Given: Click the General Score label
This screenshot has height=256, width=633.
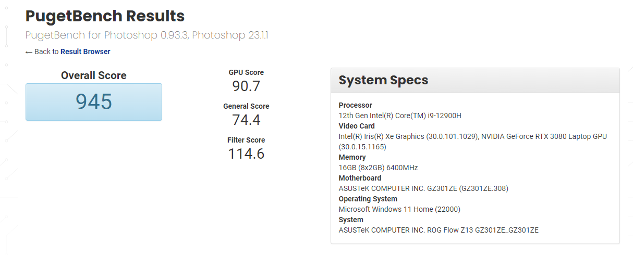Looking at the screenshot, I should coord(246,106).
